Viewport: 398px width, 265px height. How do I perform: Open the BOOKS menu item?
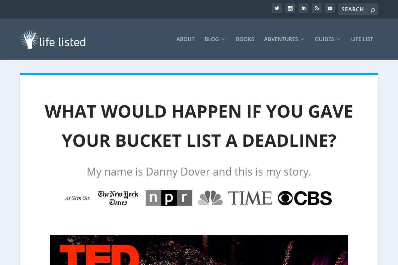point(245,39)
